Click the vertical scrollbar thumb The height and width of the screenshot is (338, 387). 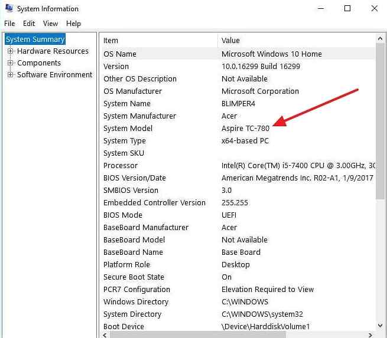(380, 121)
